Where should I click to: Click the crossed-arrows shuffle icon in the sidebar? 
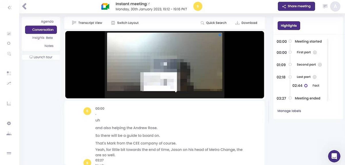click(x=9, y=83)
